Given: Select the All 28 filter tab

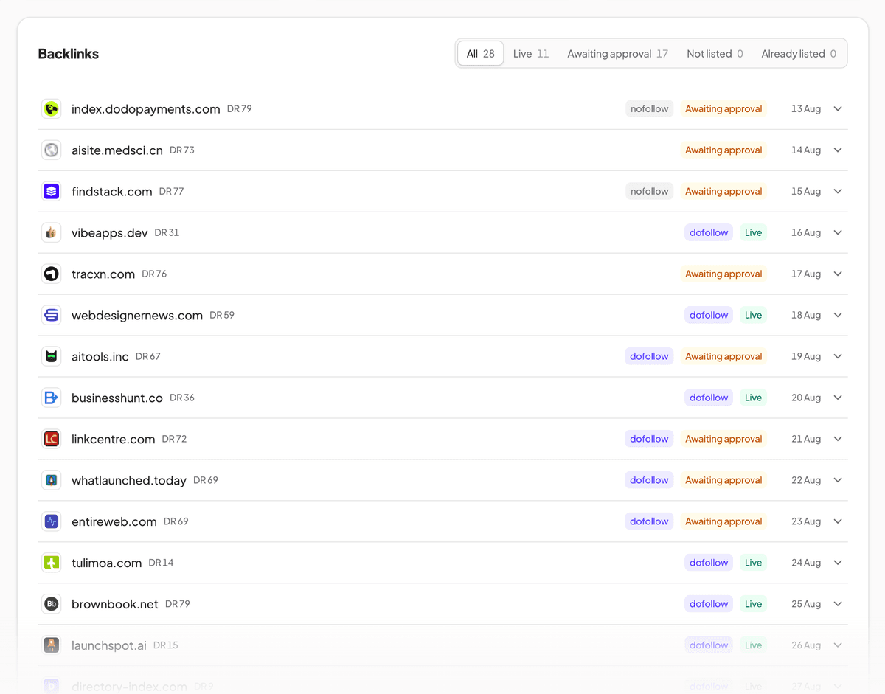Looking at the screenshot, I should [x=481, y=54].
